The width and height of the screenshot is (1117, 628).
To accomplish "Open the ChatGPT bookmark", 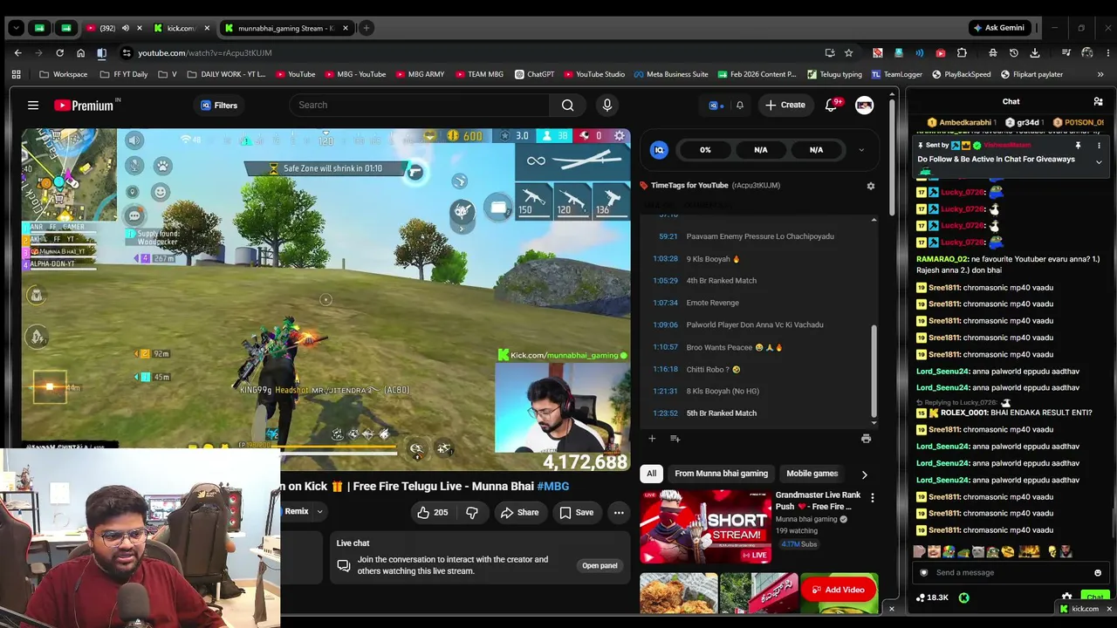I will tap(534, 75).
